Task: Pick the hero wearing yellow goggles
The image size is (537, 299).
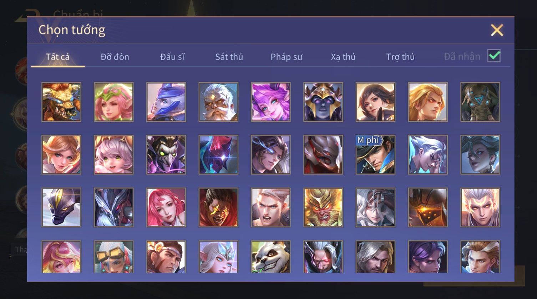Action: [114, 257]
